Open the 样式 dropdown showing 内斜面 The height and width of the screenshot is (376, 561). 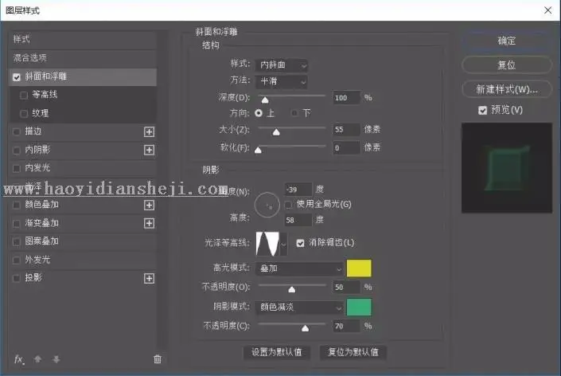coord(282,65)
